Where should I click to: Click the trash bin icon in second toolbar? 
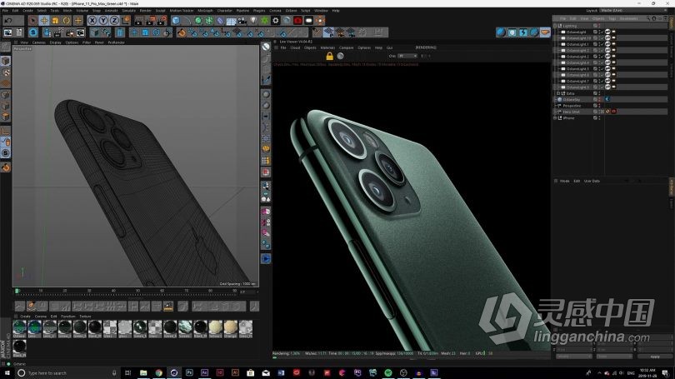[x=120, y=32]
